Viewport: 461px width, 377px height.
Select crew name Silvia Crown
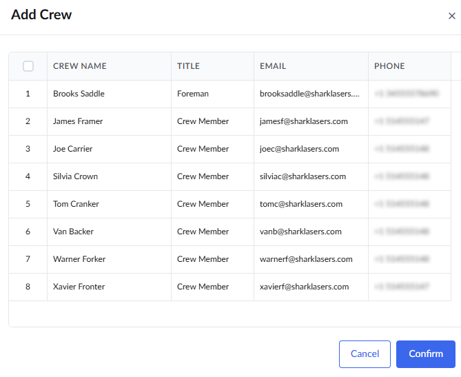click(x=75, y=176)
